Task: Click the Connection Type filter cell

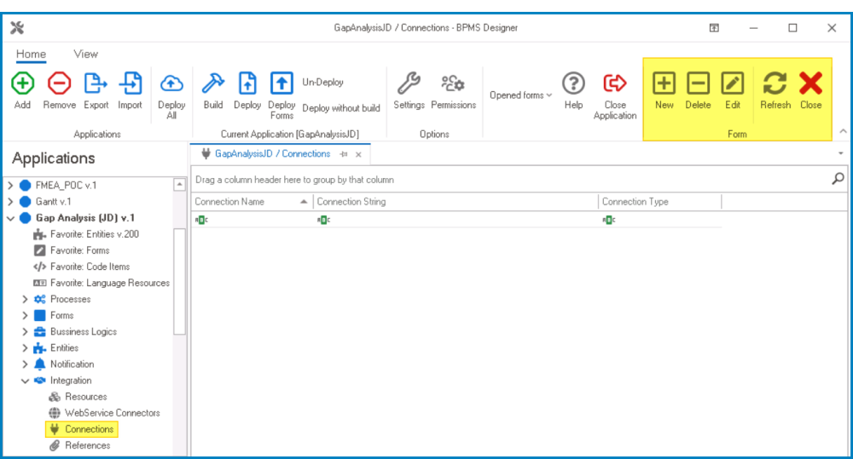Action: click(x=659, y=220)
